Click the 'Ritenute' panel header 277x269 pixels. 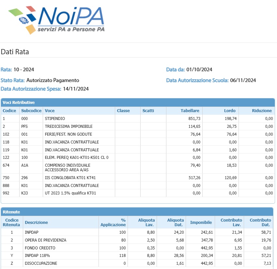click(137, 212)
